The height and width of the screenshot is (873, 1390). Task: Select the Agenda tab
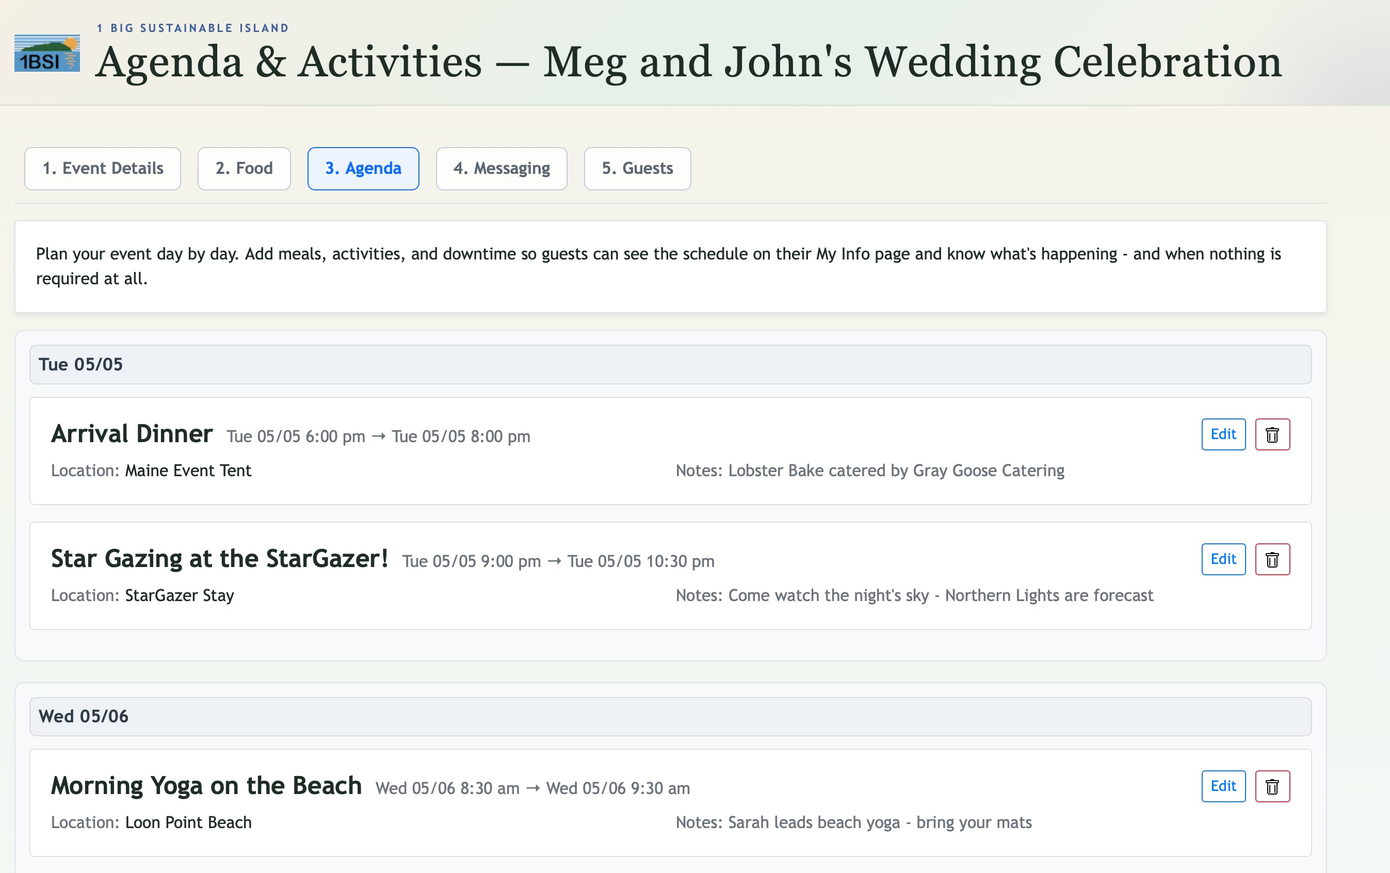(x=363, y=169)
